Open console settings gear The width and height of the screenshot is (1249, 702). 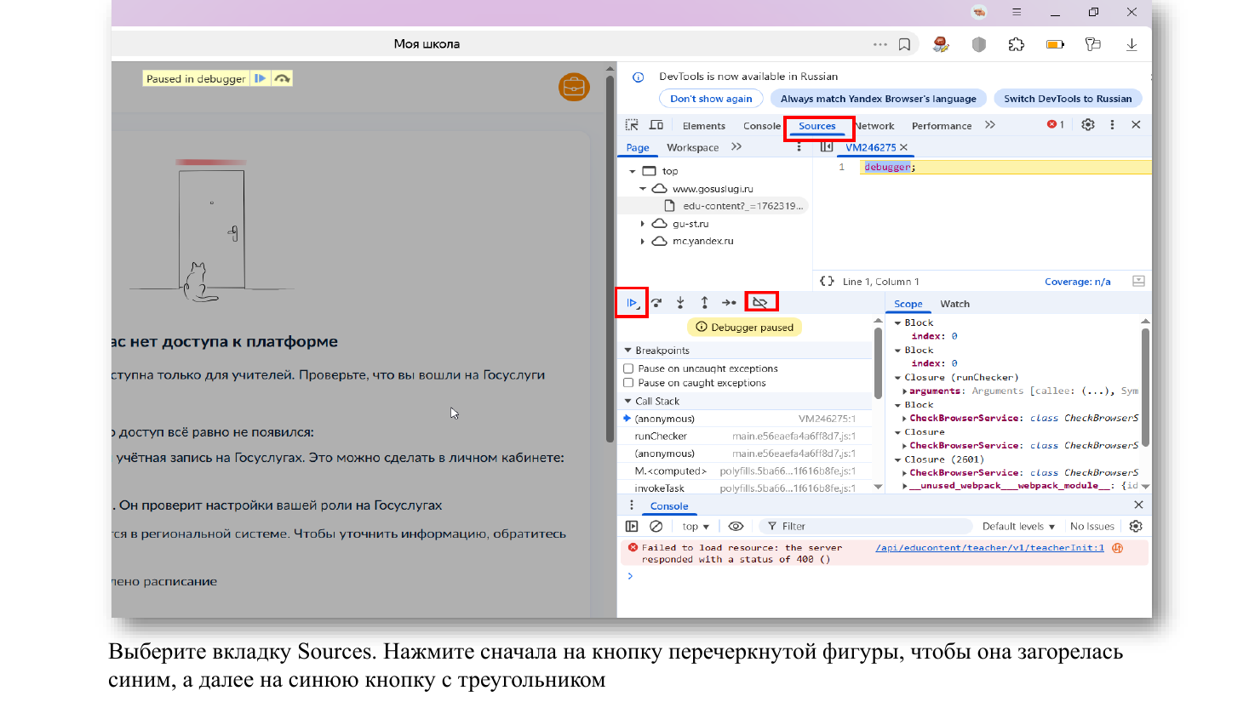(x=1136, y=527)
